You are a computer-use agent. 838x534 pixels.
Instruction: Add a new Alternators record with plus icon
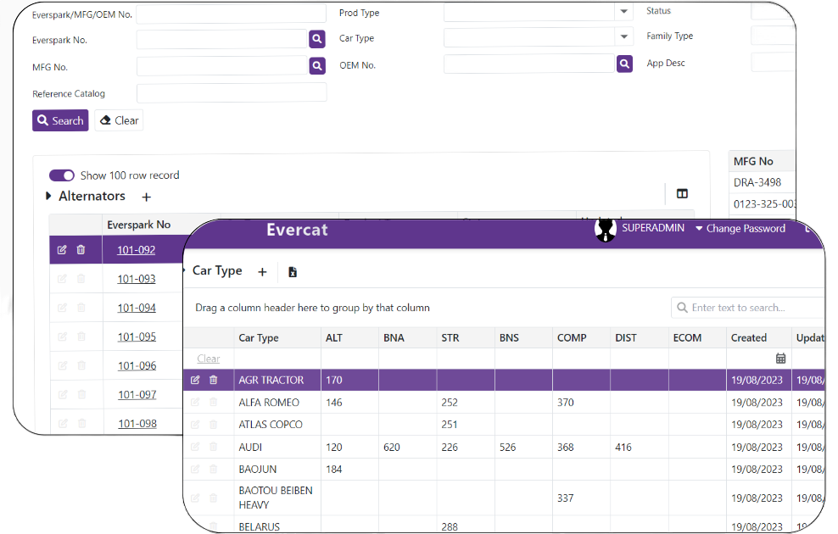(x=146, y=197)
